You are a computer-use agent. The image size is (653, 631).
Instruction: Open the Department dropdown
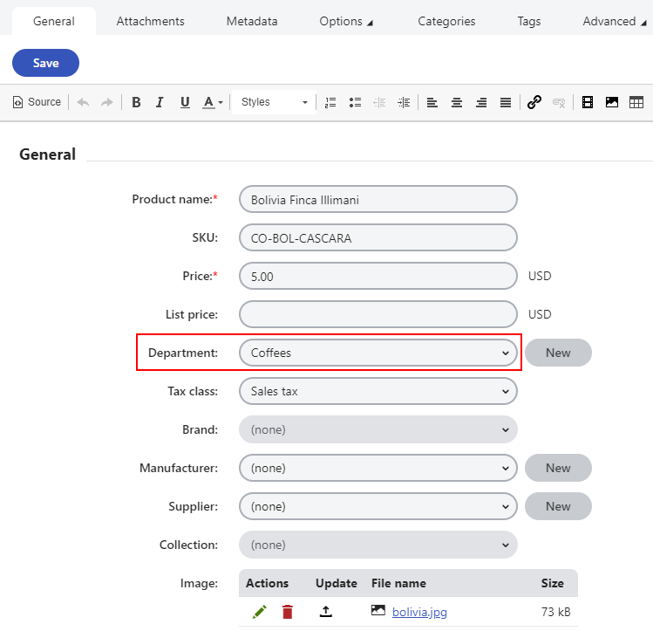click(x=378, y=353)
